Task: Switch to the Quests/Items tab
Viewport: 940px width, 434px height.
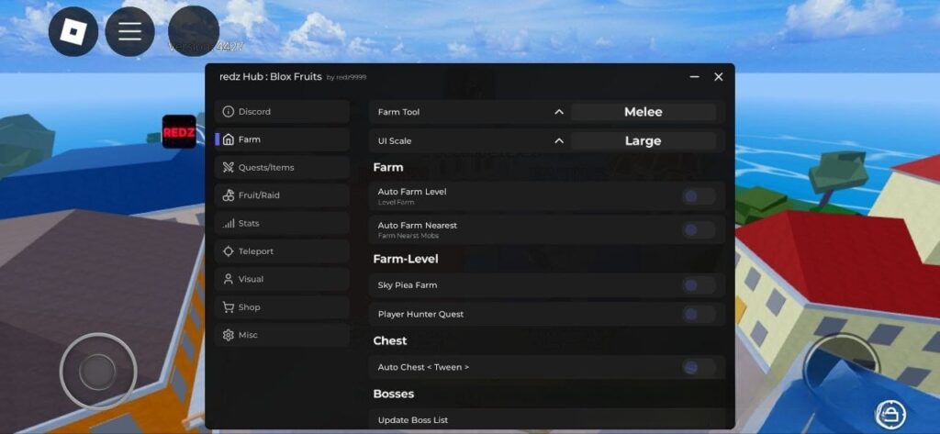Action: click(282, 167)
